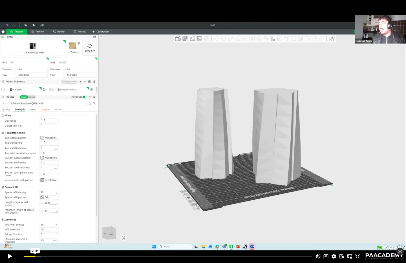The height and width of the screenshot is (263, 406).
Task: Select the Text shape tool
Action: 273,39
